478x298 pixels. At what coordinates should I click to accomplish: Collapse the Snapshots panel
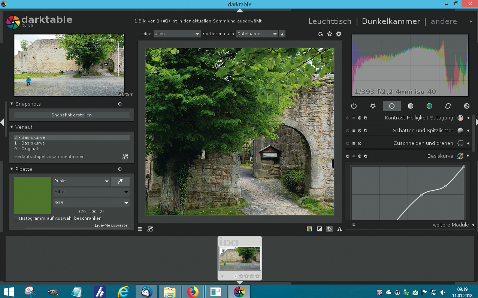click(12, 104)
